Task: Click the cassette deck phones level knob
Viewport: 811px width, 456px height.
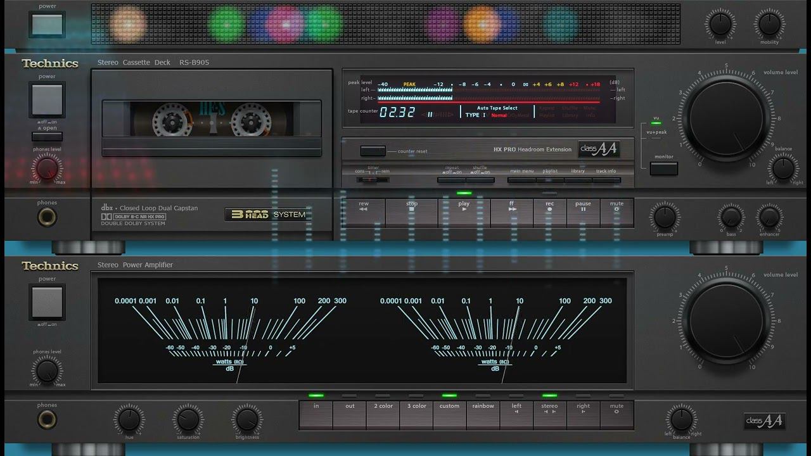Action: click(47, 168)
